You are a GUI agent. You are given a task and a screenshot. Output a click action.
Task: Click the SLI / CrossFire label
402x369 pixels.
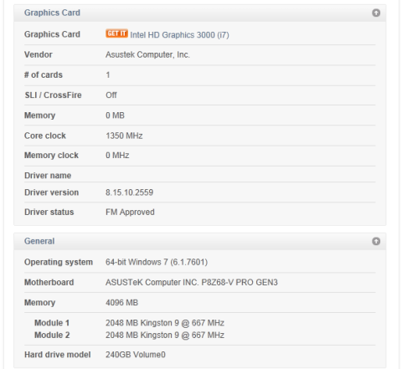tap(53, 95)
